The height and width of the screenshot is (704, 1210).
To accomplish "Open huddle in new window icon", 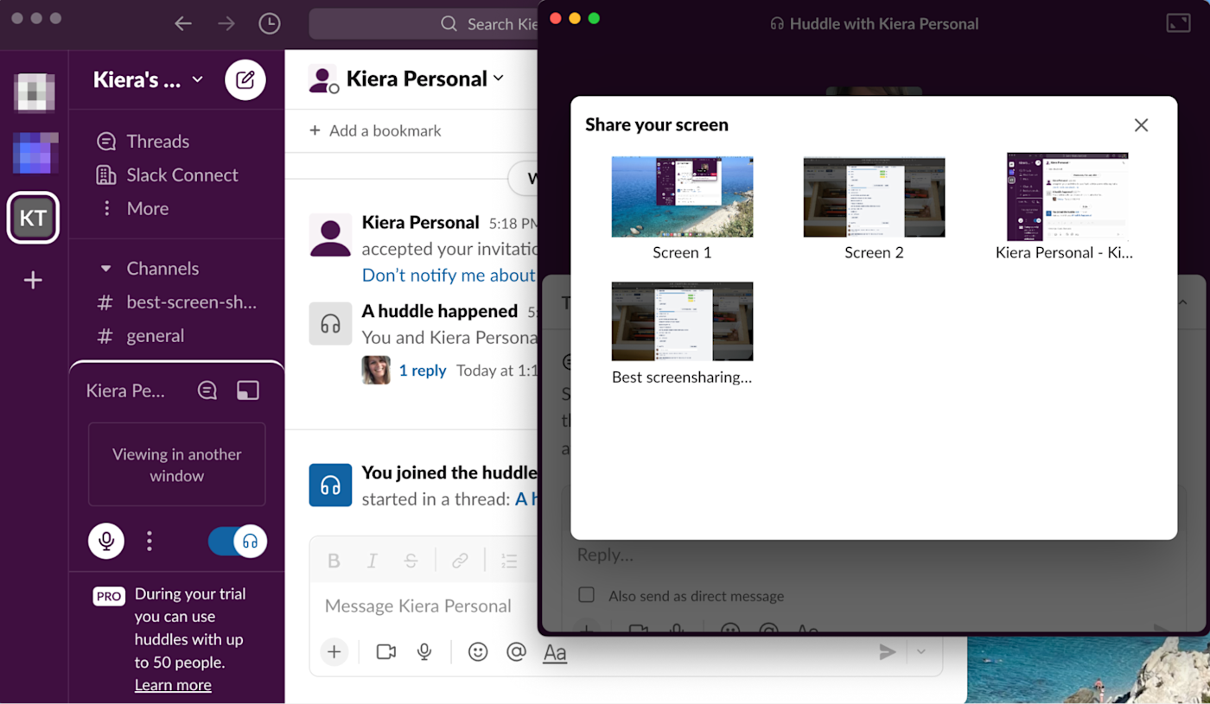I will pos(248,390).
